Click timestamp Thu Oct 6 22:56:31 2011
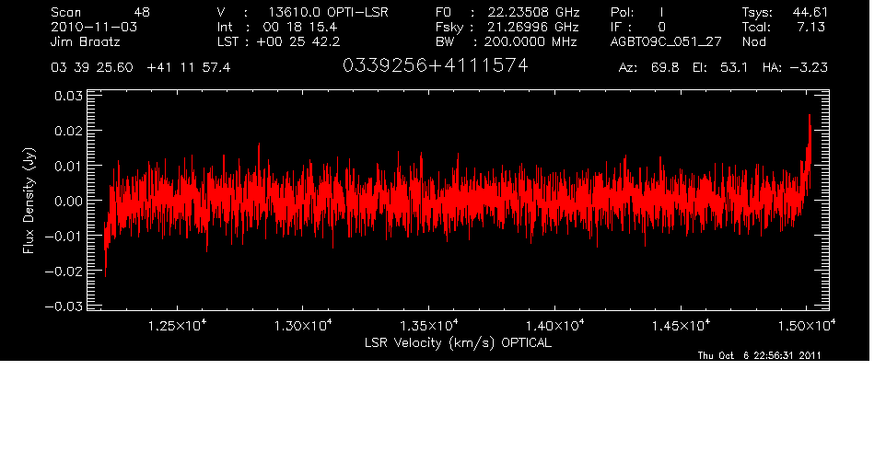This screenshot has width=886, height=451. click(x=760, y=355)
